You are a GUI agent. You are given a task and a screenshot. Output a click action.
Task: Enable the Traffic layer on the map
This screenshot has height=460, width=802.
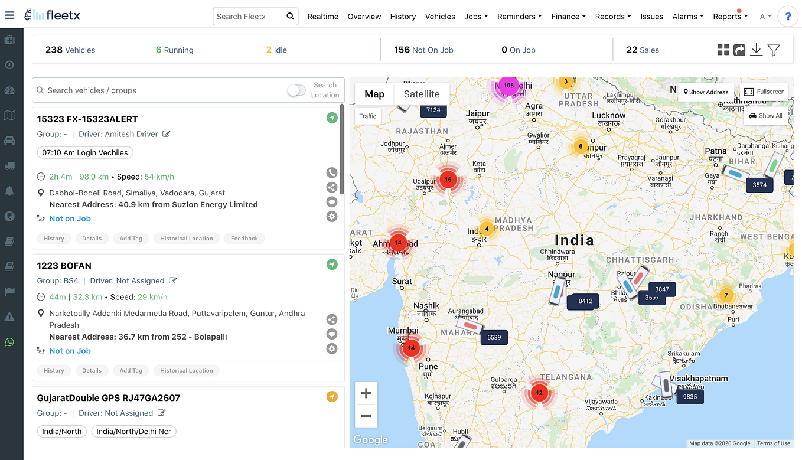click(x=367, y=116)
